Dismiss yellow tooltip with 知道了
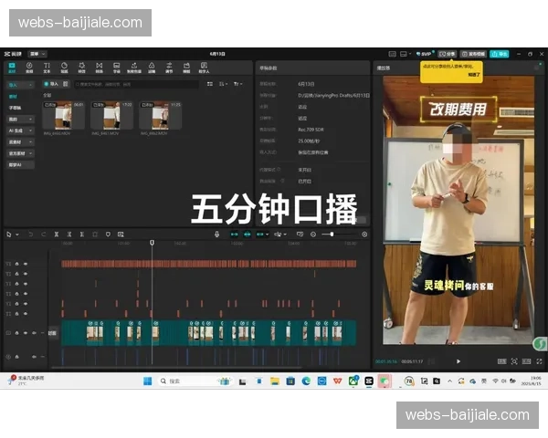Viewport: 548px width, 438px height. pos(474,75)
